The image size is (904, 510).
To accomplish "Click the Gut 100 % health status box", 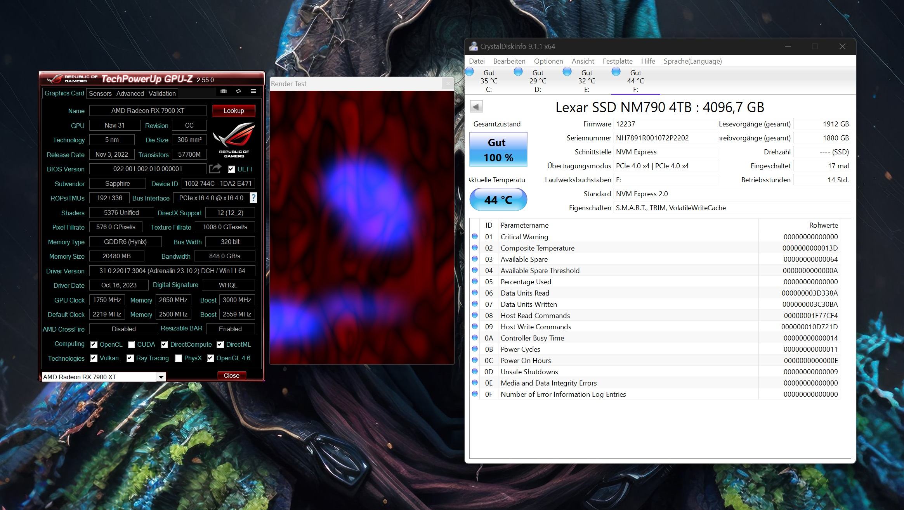I will coord(498,149).
